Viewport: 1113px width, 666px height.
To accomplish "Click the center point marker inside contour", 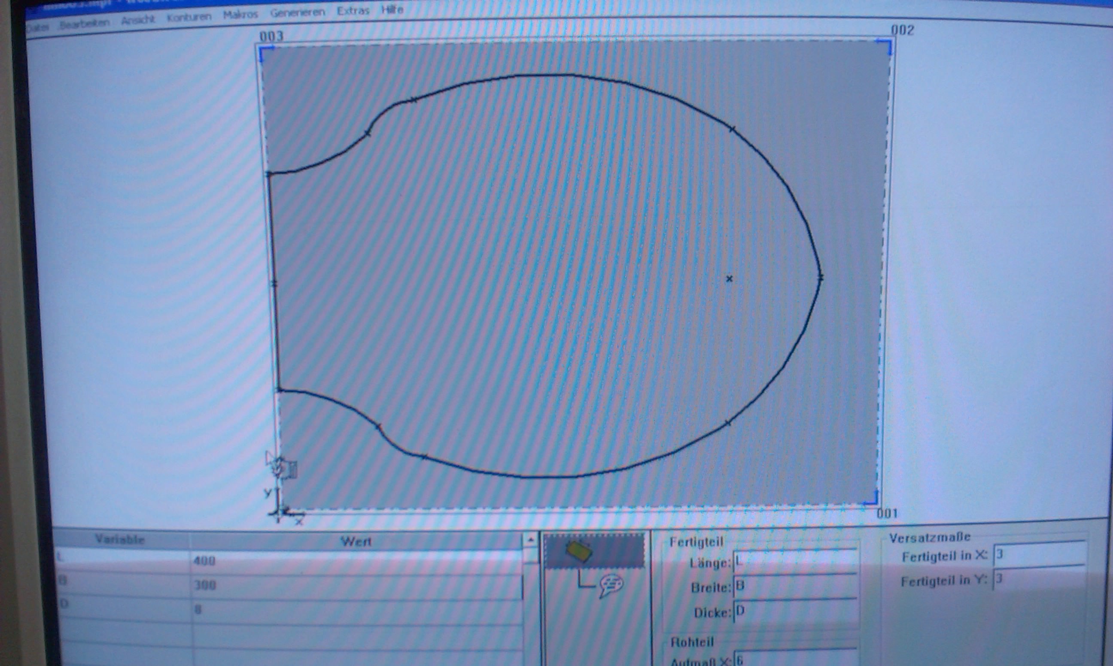I will coord(729,279).
